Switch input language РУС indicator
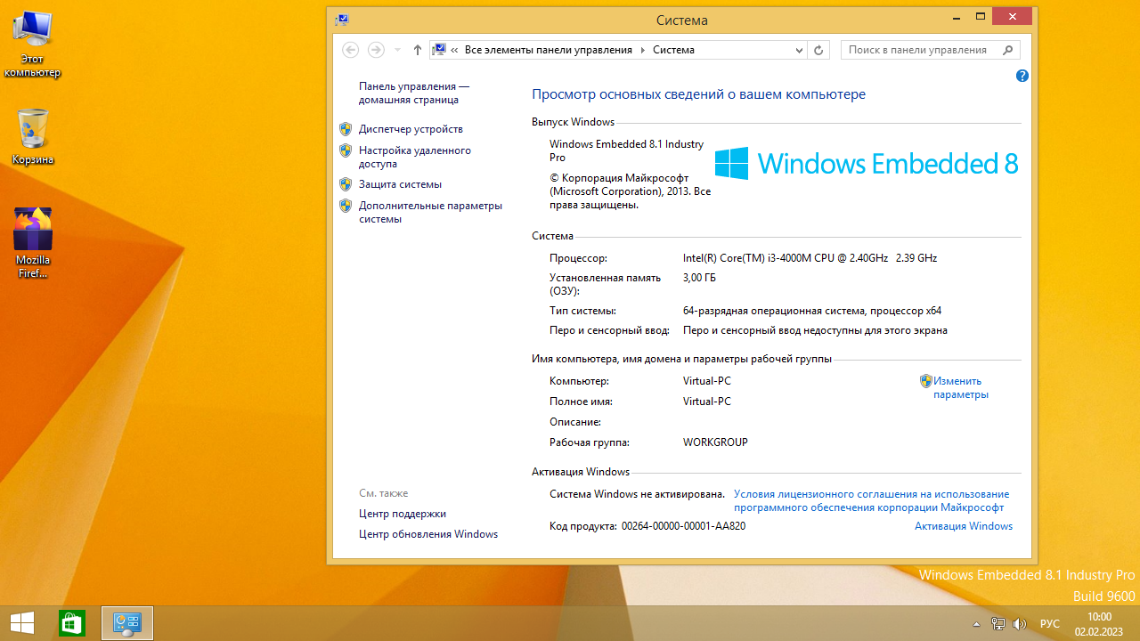Screen dimensions: 1140x641 [1050, 624]
